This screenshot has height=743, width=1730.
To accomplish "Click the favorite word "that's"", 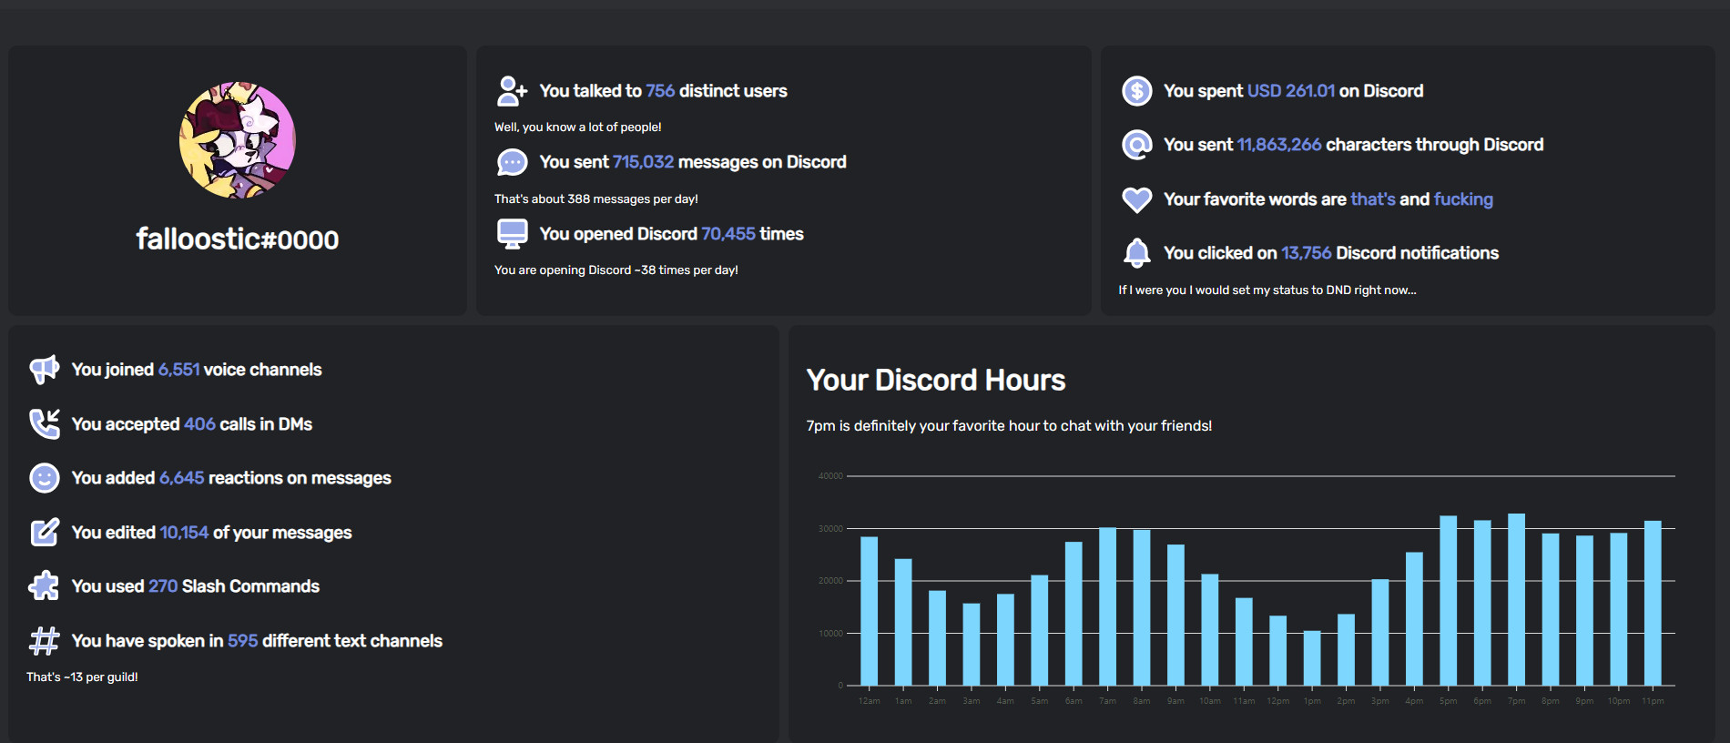I will pyautogui.click(x=1373, y=199).
